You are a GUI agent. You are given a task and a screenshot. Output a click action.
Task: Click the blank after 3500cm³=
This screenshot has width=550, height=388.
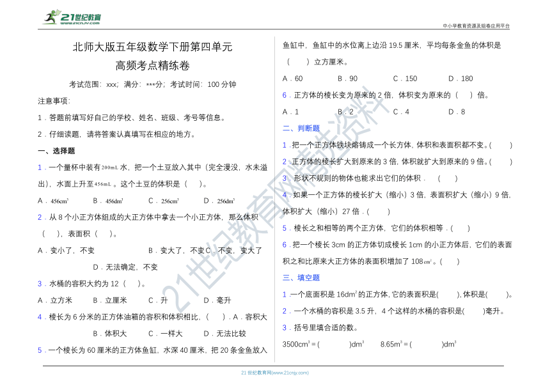[334, 345]
